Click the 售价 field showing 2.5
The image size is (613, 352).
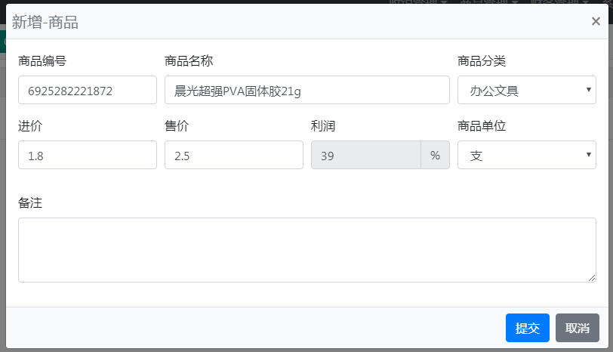tap(234, 155)
